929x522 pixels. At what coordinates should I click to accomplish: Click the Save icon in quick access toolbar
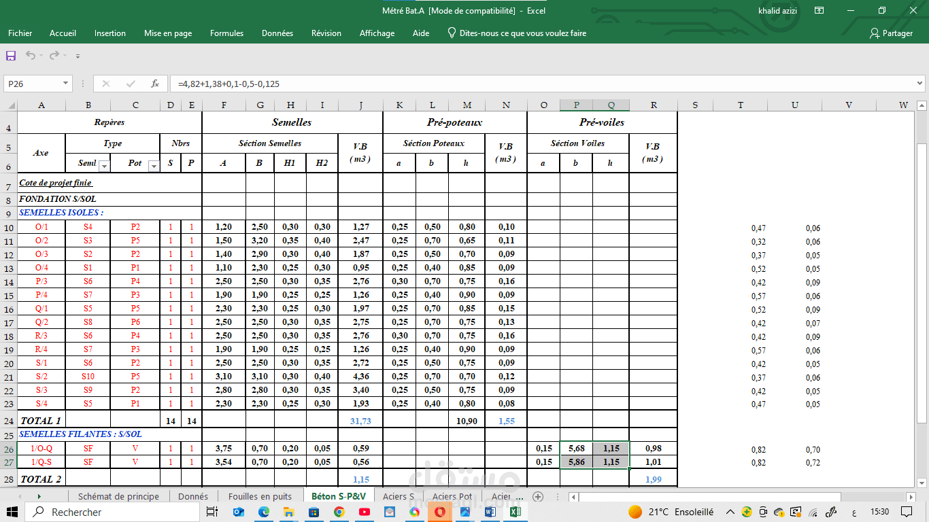[x=11, y=56]
